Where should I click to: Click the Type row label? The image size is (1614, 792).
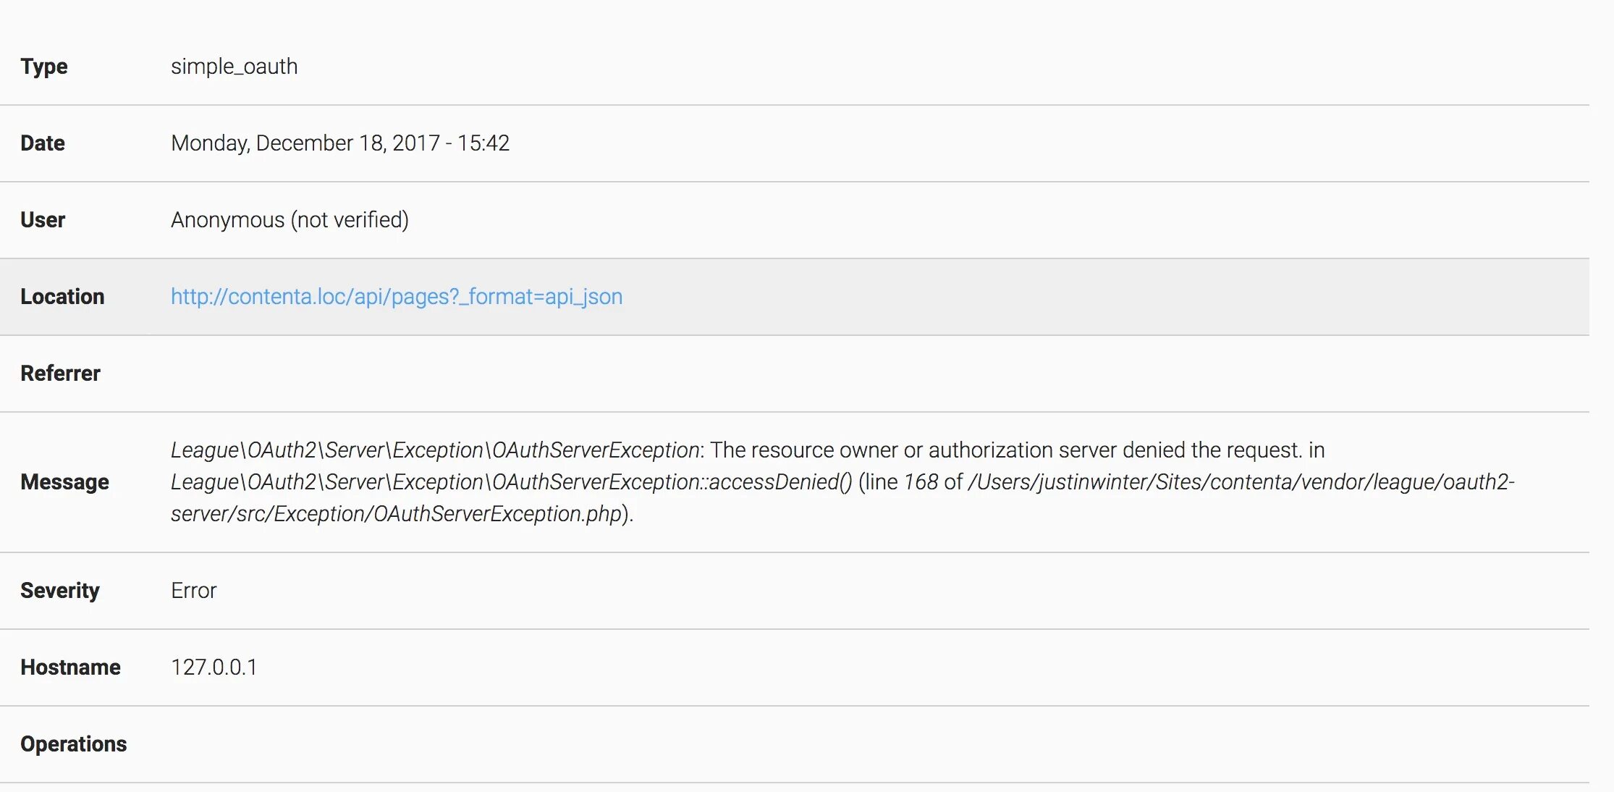click(x=44, y=67)
